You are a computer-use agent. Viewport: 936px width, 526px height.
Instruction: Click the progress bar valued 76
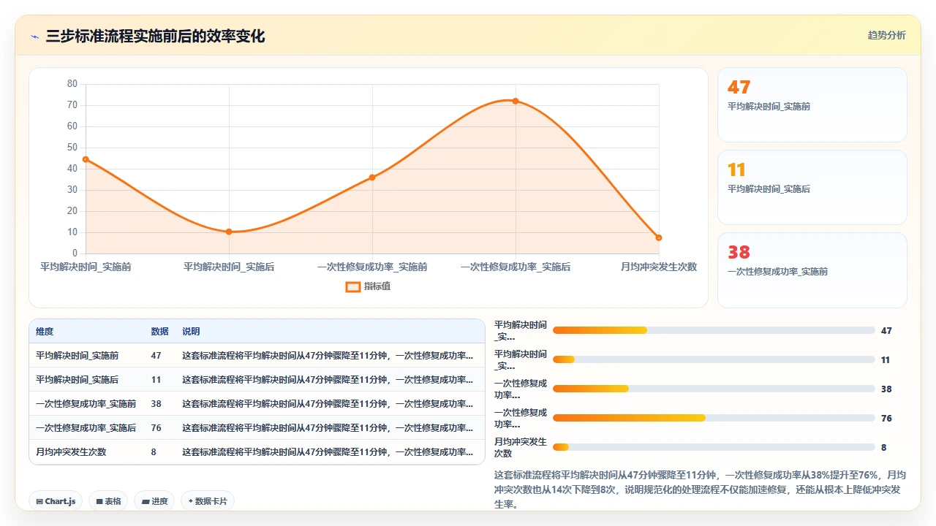point(714,418)
